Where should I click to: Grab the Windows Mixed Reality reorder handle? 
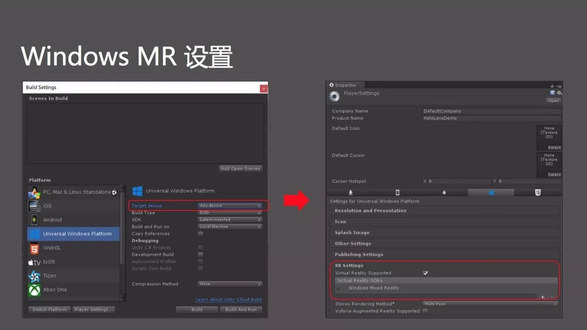tap(338, 288)
